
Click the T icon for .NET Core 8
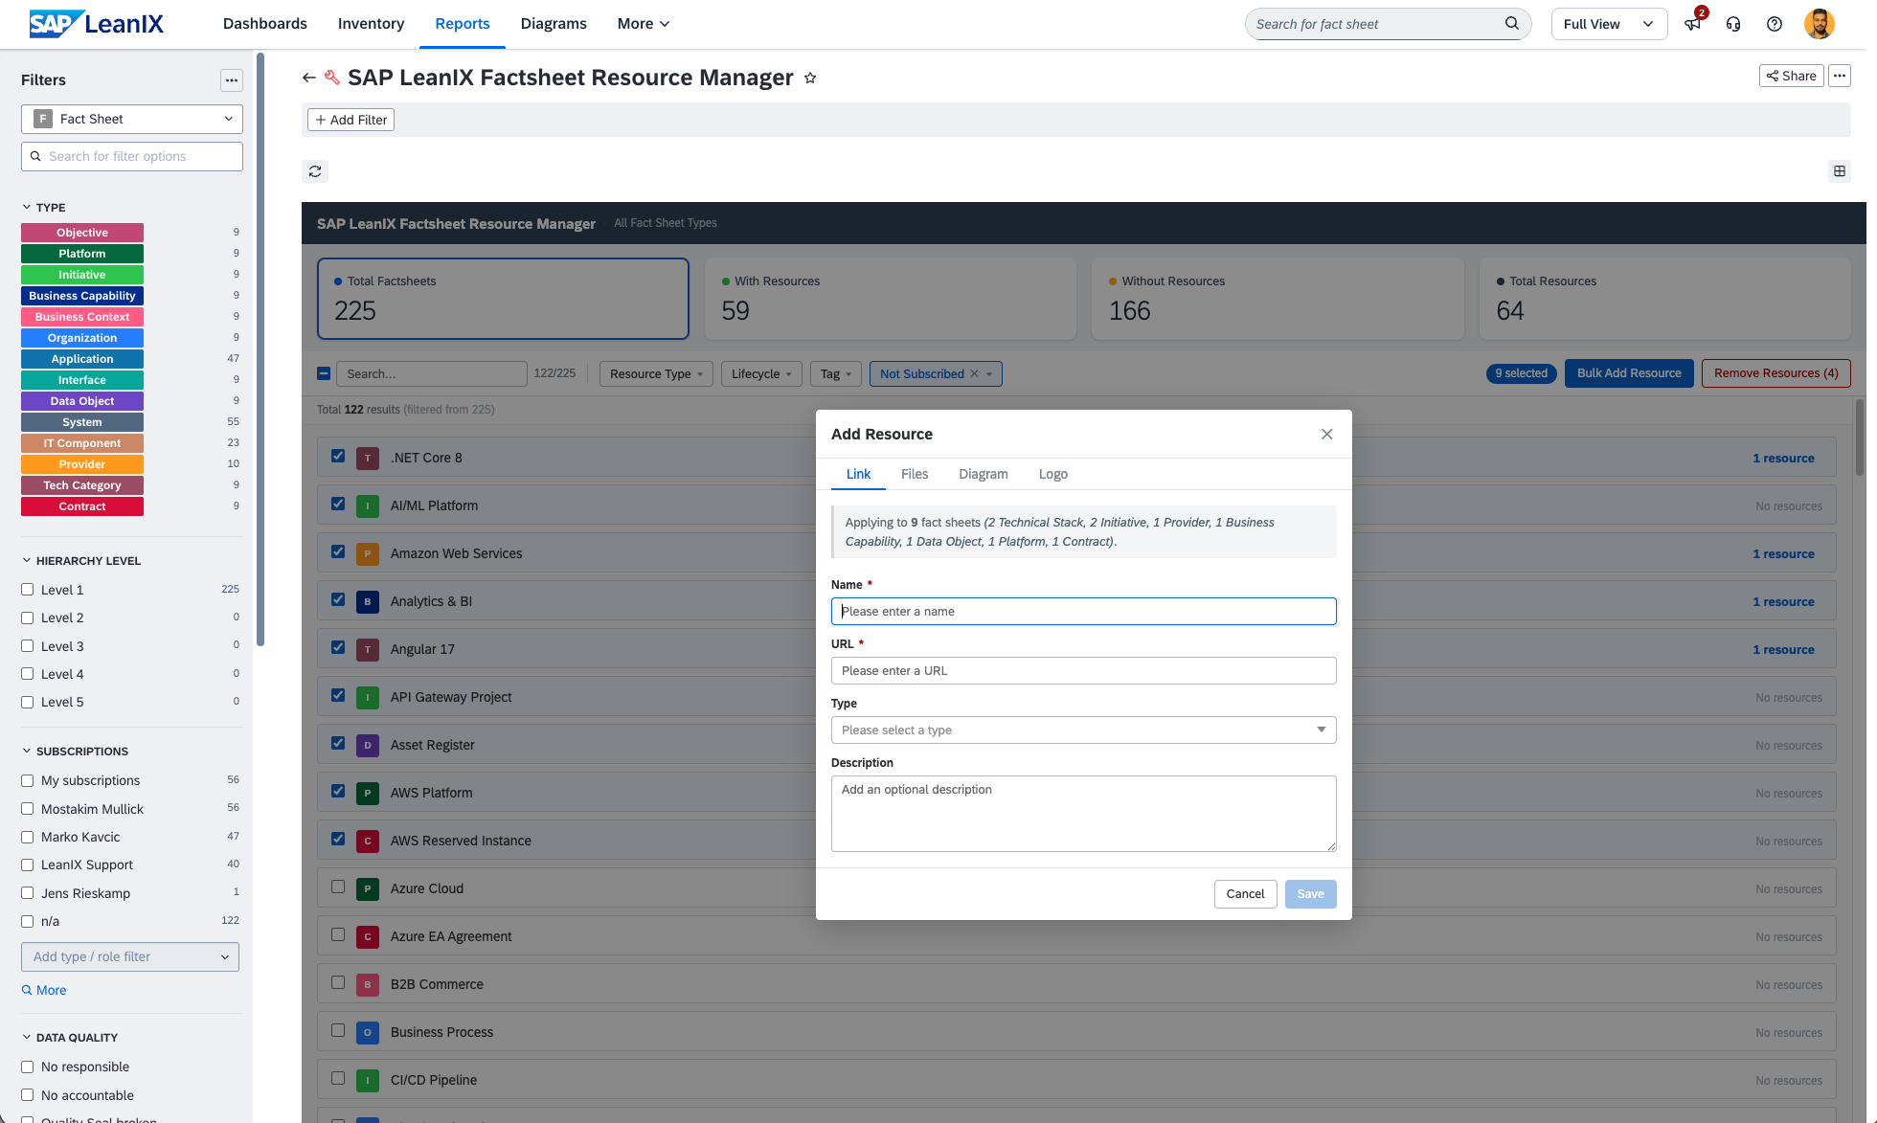368,458
